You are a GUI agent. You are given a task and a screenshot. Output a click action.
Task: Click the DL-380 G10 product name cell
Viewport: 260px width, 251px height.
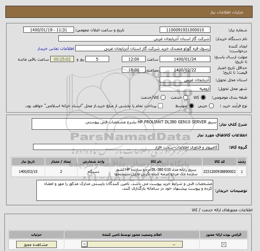156,171
